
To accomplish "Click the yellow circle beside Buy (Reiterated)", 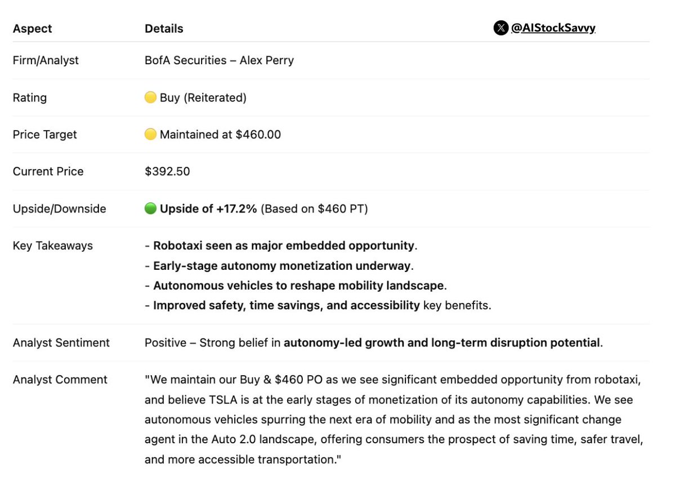I will tap(150, 97).
